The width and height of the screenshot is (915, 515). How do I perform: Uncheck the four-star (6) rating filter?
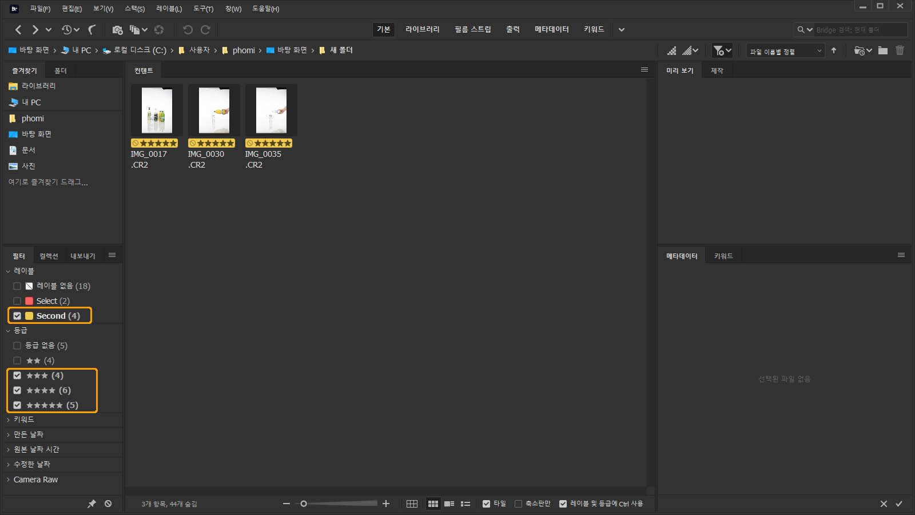17,390
